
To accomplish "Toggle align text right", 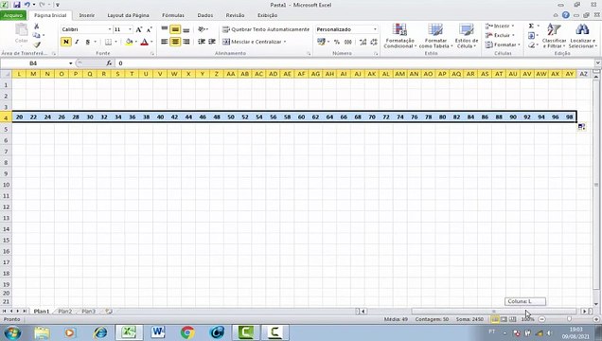I will [186, 42].
